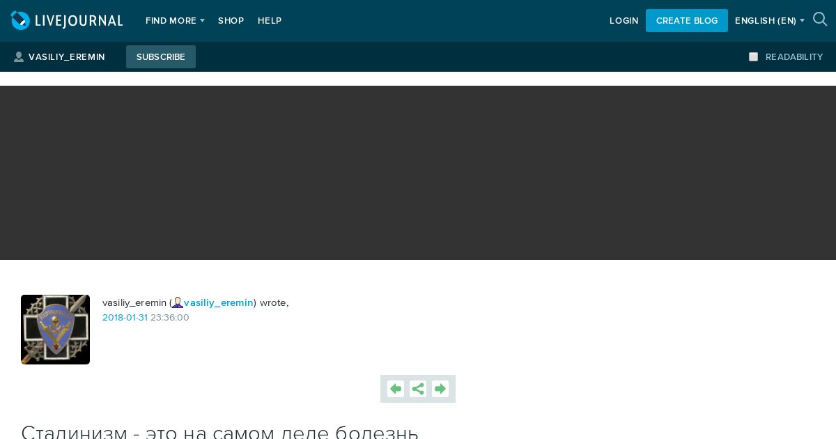
Task: Go to next entry green arrow
Action: (440, 389)
